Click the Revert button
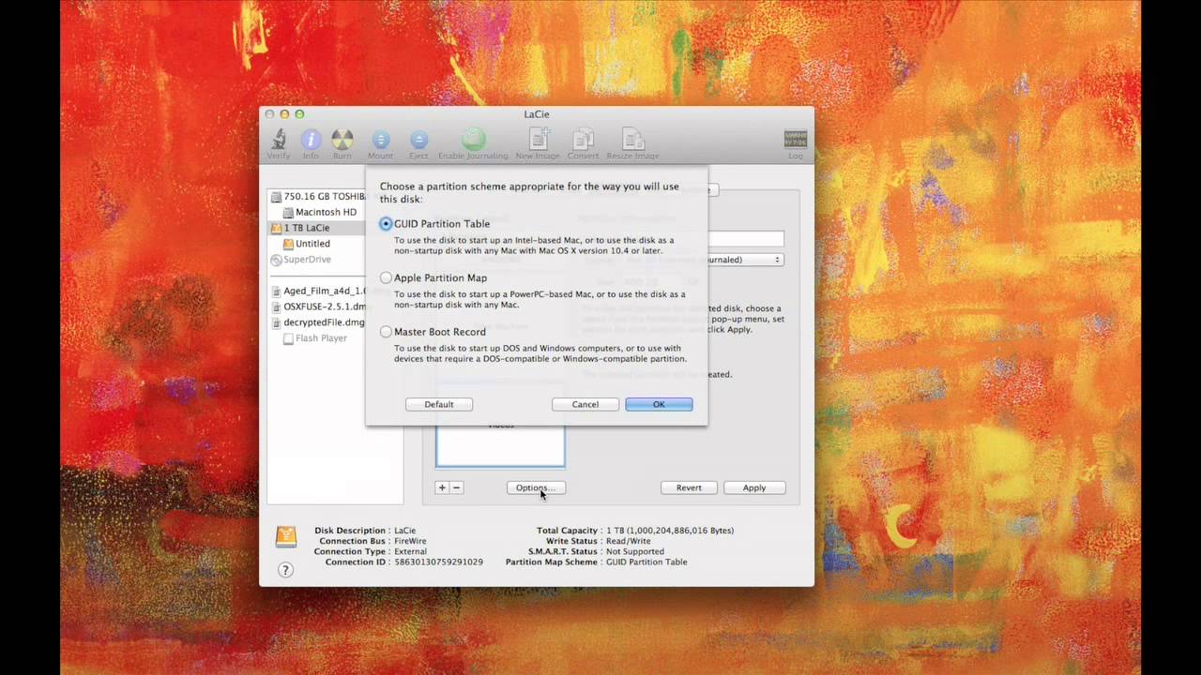Screen dimensions: 1201x675 pos(689,487)
